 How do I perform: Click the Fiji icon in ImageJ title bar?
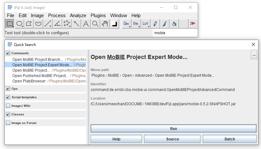[10, 8]
